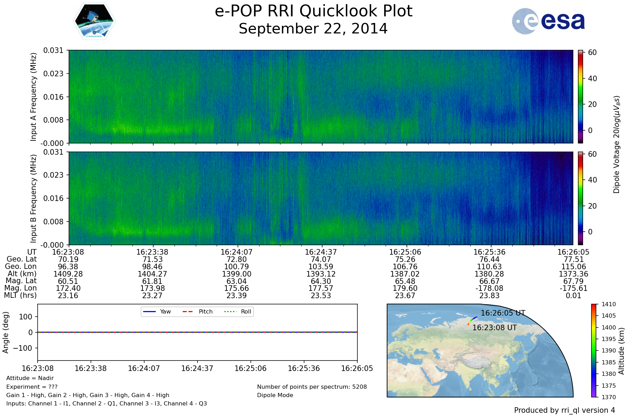Click the '16:23:08 UT' label on the map
This screenshot has width=627, height=418.
click(494, 328)
